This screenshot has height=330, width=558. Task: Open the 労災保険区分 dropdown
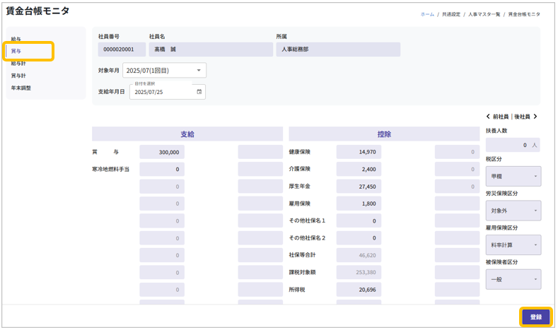point(513,211)
